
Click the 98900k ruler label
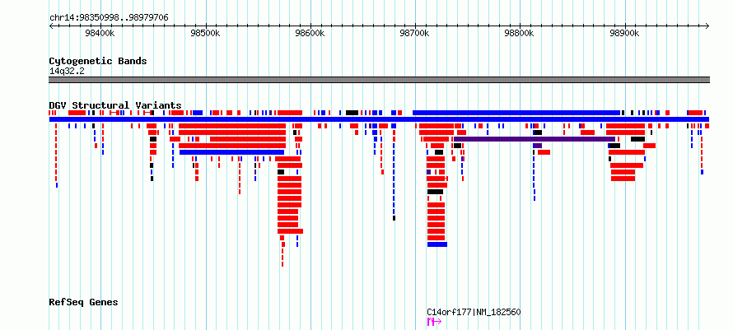click(x=625, y=34)
